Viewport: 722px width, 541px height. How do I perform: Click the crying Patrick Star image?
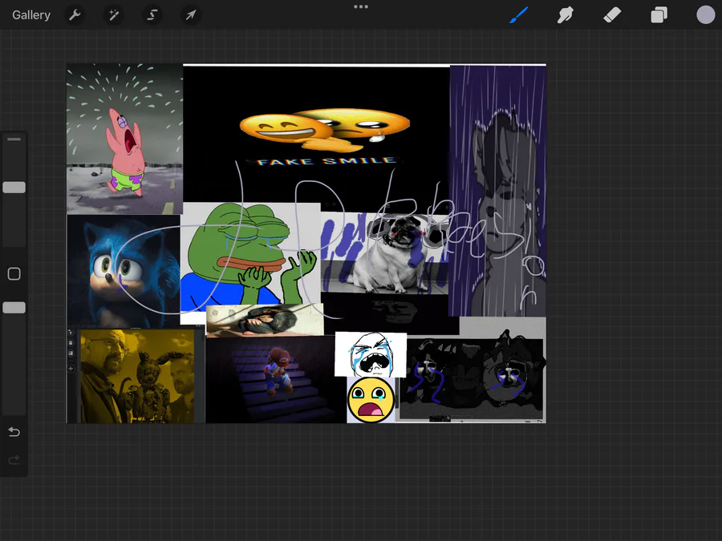[125, 139]
